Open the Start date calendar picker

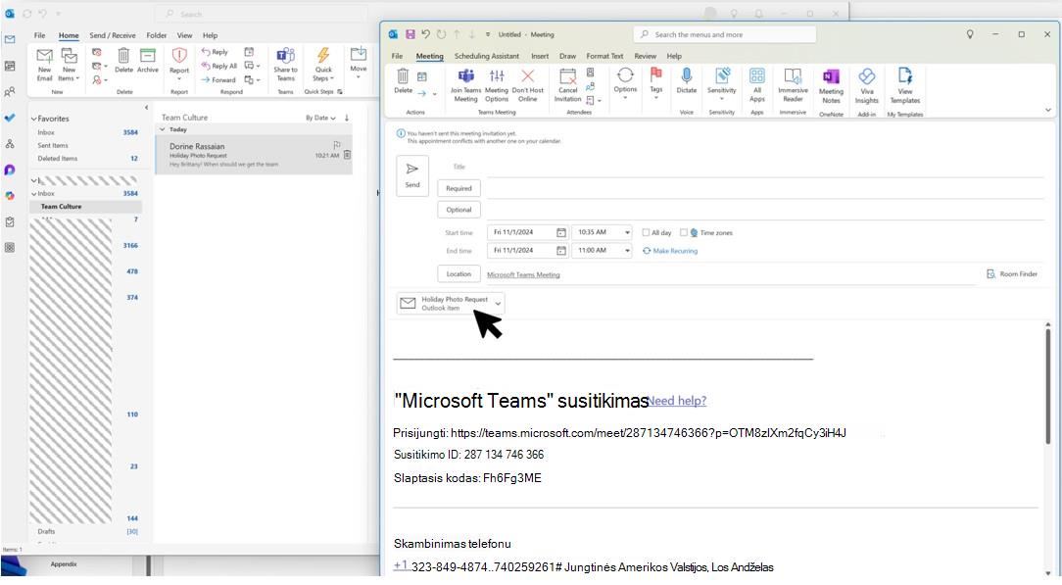[x=560, y=232]
